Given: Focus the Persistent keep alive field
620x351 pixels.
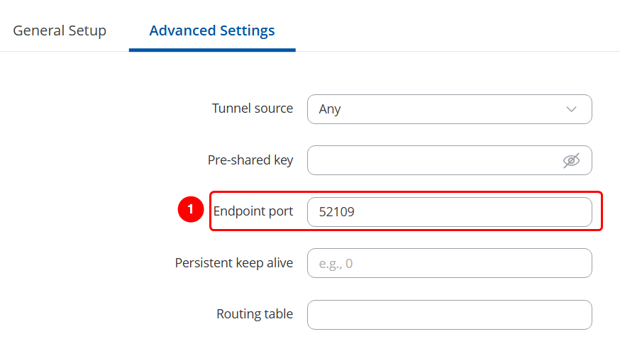Looking at the screenshot, I should pyautogui.click(x=449, y=263).
